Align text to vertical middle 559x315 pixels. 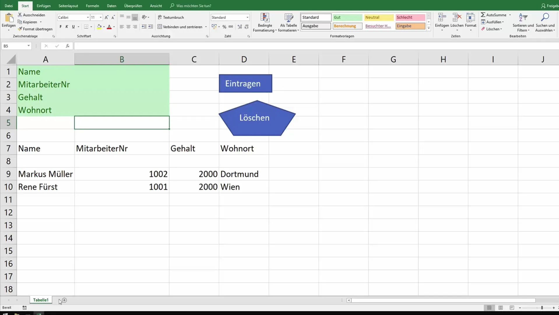pos(128,17)
